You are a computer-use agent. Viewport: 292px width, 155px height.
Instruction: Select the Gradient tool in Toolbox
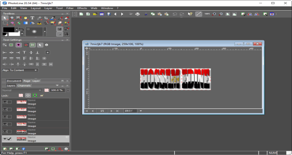click(x=25, y=23)
